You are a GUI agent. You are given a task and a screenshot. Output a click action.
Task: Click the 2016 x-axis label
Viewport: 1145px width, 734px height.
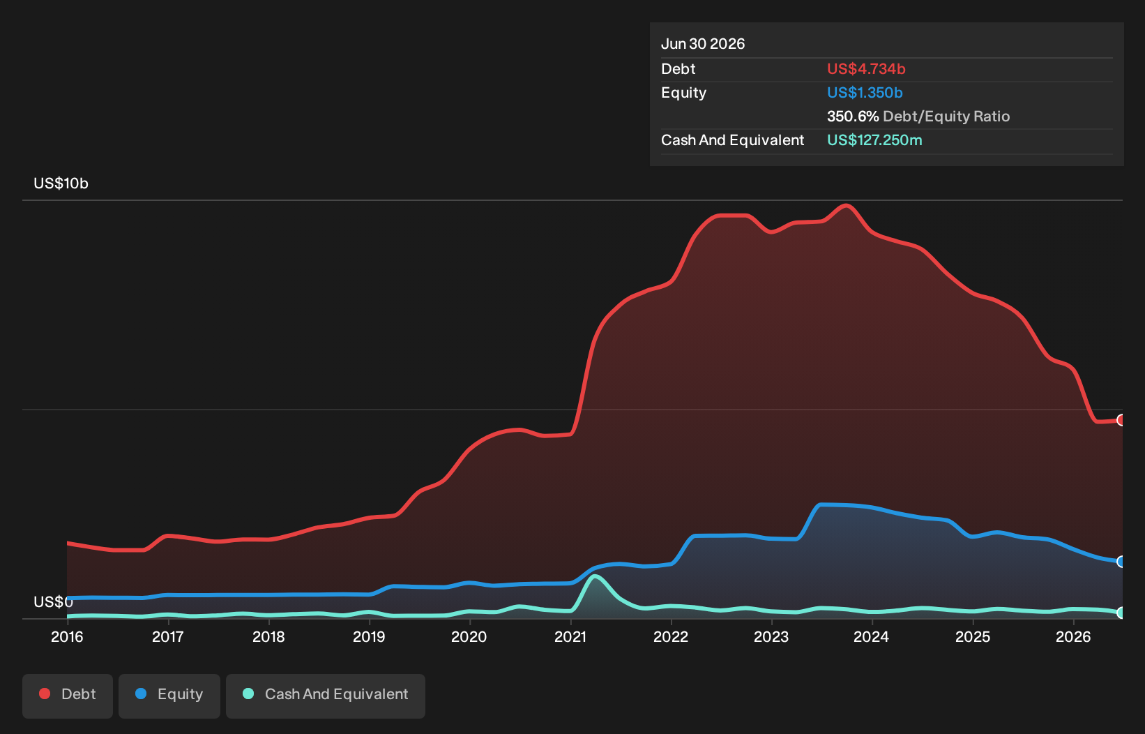pyautogui.click(x=67, y=636)
